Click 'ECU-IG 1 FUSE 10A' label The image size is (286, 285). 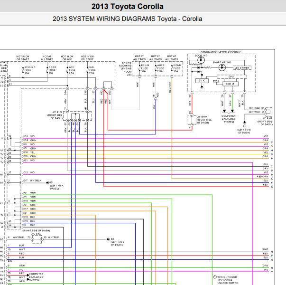pyautogui.click(x=29, y=70)
